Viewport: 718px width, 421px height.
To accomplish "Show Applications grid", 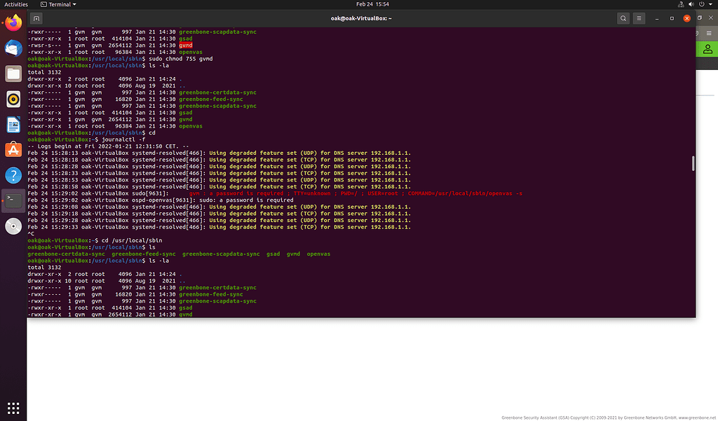I will coord(13,408).
